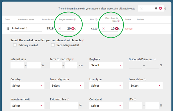Image resolution: width=173 pixels, height=111 pixels.
Task: Increase Target amount with plus icon
Action: 73,29
